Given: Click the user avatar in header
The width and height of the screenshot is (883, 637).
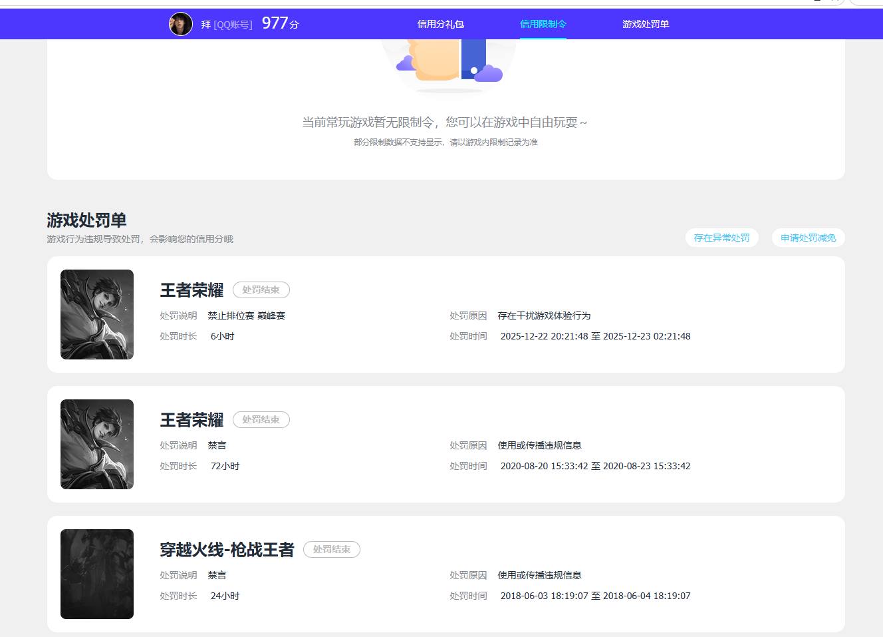Looking at the screenshot, I should 181,24.
